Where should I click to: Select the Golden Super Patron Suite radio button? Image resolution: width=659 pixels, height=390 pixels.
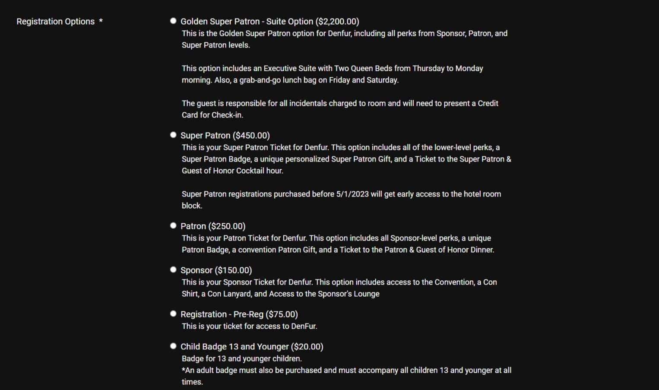click(x=173, y=21)
